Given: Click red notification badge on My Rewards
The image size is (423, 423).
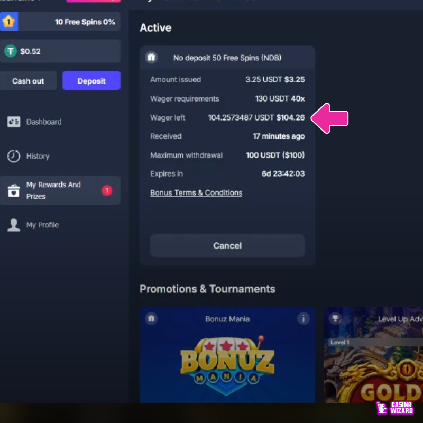Looking at the screenshot, I should (x=107, y=190).
